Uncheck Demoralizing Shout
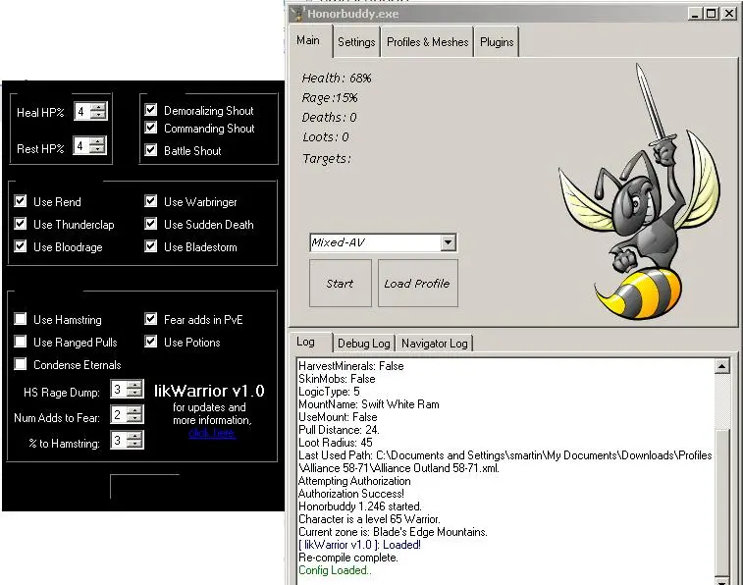 (x=151, y=110)
